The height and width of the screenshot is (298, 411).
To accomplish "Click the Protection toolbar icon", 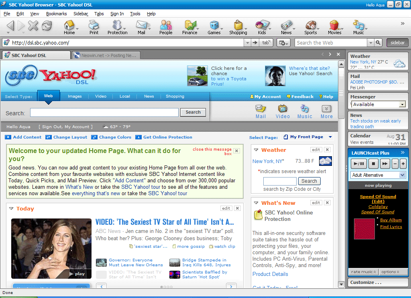I will (117, 27).
